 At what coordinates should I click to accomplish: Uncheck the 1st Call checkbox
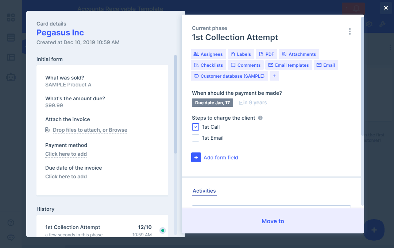(x=196, y=127)
